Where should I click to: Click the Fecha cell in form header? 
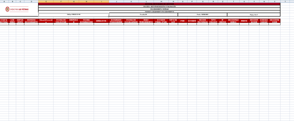202,14
